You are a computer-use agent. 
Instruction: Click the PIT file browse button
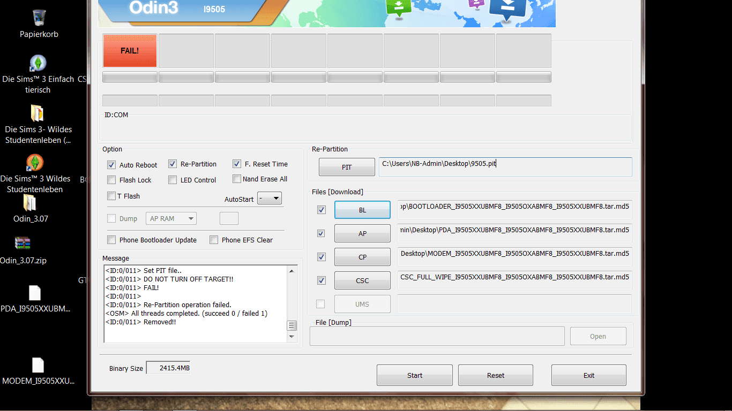[347, 167]
